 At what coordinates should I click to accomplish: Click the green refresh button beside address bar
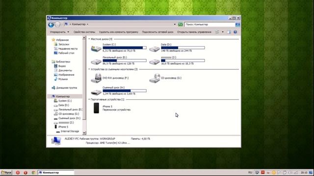point(181,24)
